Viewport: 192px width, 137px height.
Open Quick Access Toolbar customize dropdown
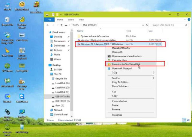(x=61, y=15)
